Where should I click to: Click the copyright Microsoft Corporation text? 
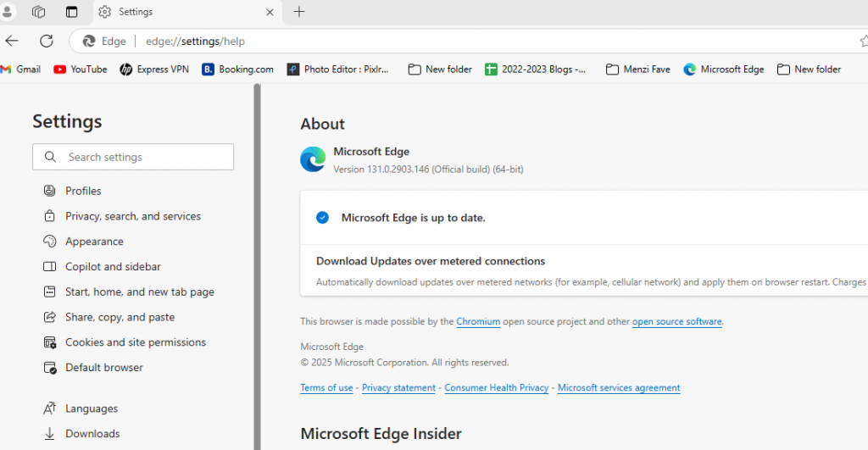(404, 363)
